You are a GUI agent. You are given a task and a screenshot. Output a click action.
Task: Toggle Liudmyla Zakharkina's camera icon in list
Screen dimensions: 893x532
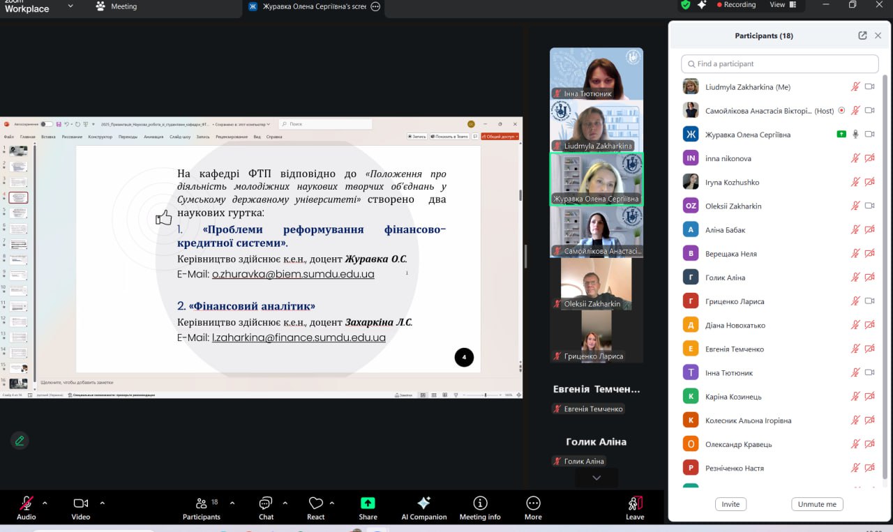[869, 87]
